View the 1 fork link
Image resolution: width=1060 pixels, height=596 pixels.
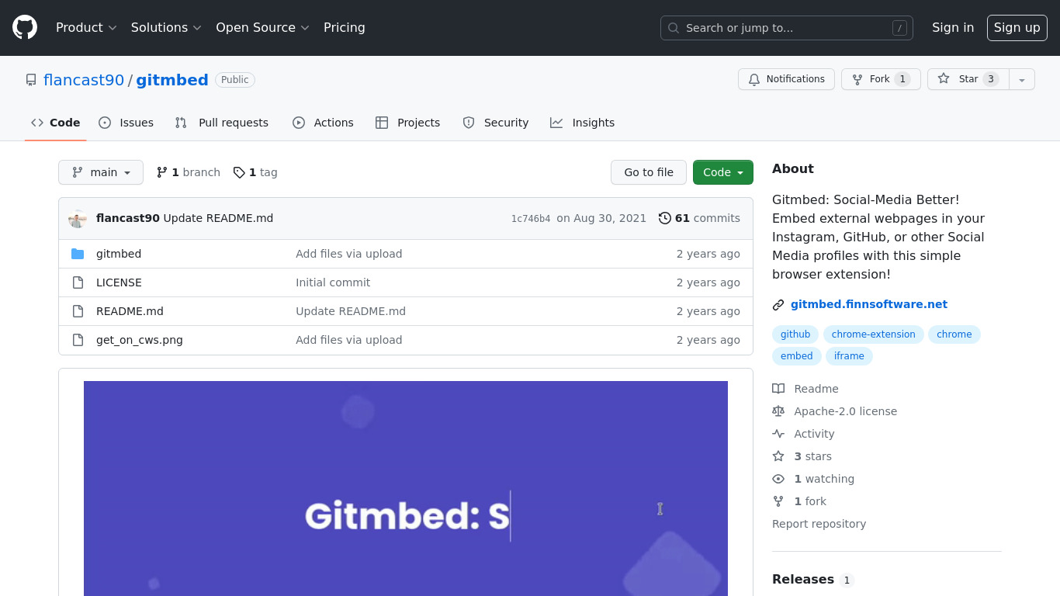point(799,501)
